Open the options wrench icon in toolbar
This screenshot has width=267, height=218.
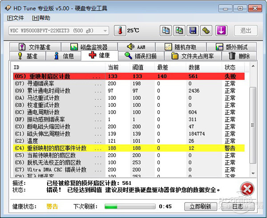pyautogui.click(x=206, y=30)
